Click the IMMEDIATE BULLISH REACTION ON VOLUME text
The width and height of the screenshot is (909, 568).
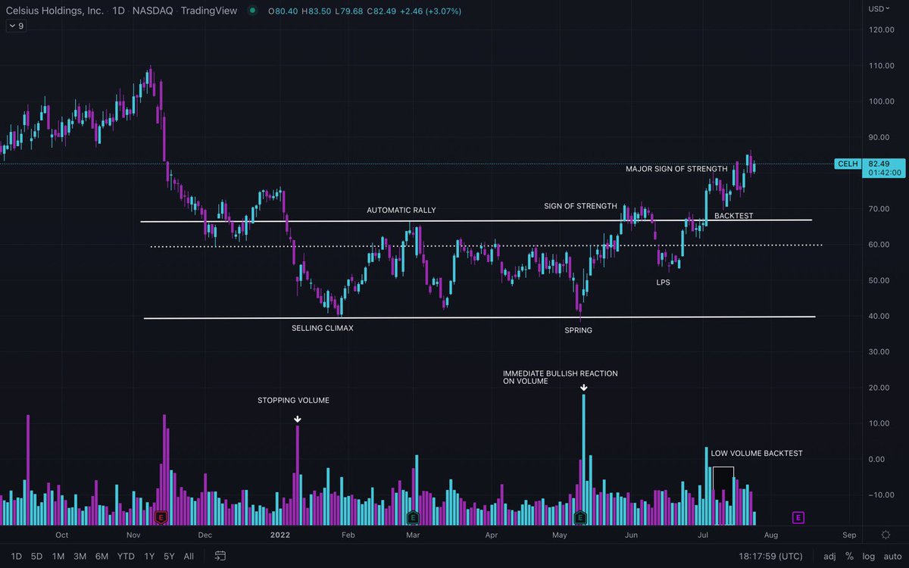(x=561, y=378)
